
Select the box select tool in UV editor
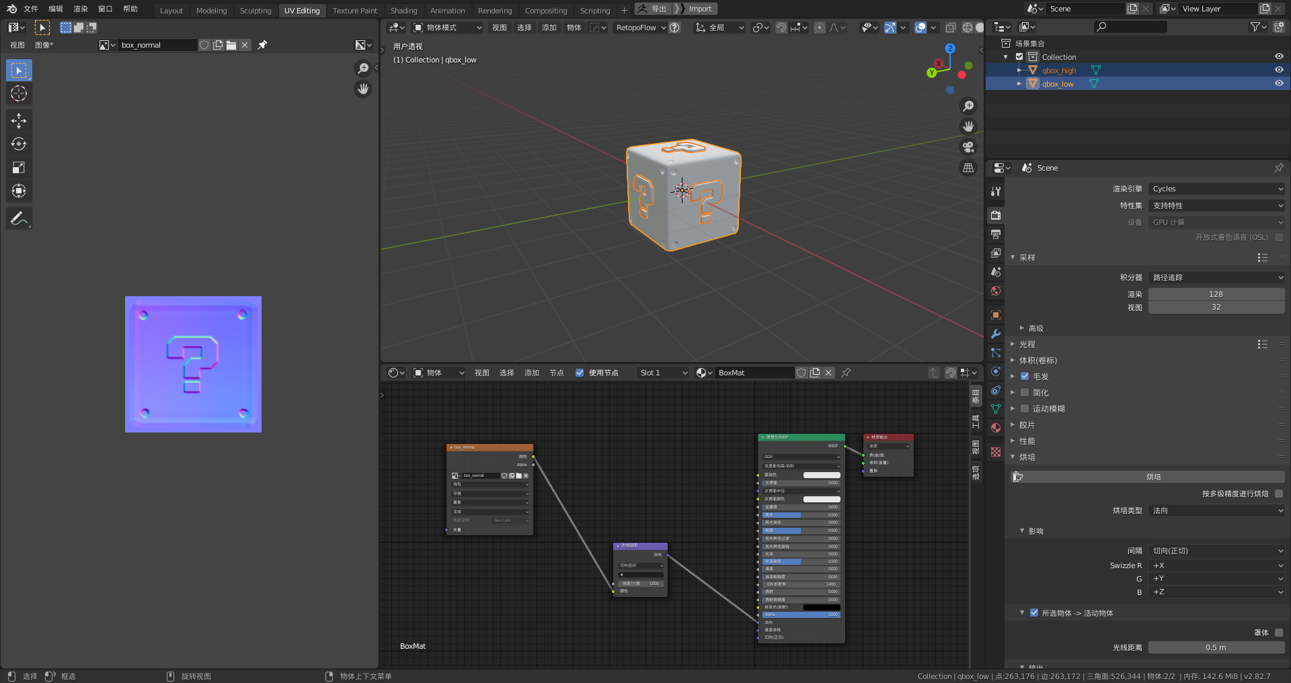pos(19,71)
